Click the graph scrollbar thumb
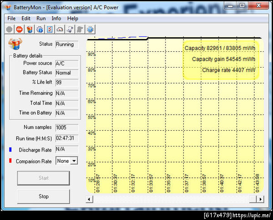 coord(253,199)
